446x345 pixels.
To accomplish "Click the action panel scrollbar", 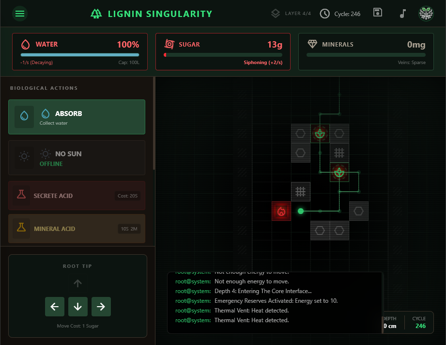I will point(154,123).
